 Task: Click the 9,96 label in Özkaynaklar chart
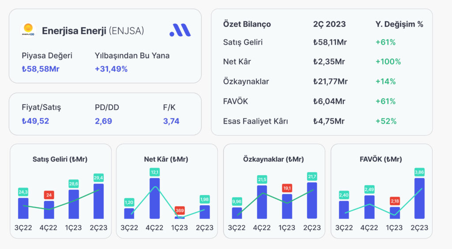click(x=237, y=202)
